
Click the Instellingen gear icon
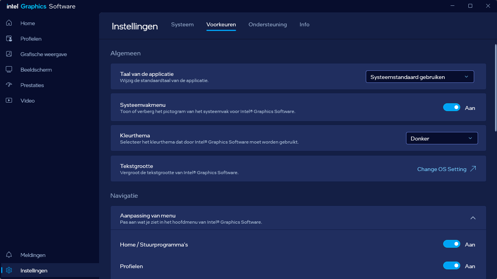9,270
